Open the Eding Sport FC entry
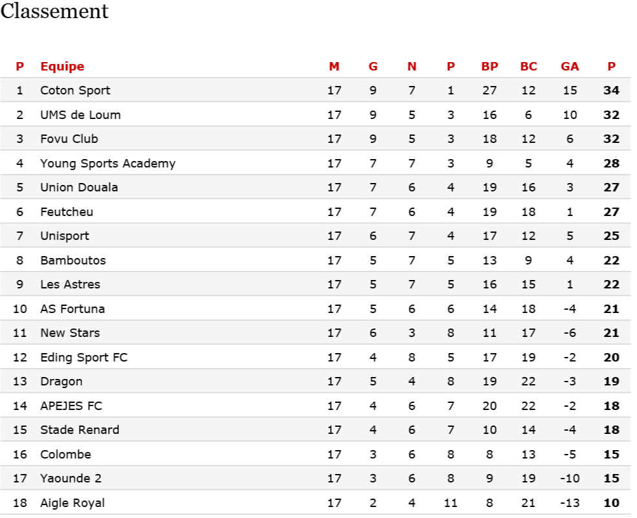This screenshot has width=637, height=518. pos(83,358)
